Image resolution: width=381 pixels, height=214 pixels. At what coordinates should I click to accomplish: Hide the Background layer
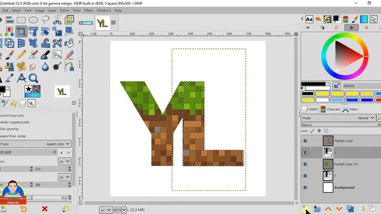click(305, 188)
